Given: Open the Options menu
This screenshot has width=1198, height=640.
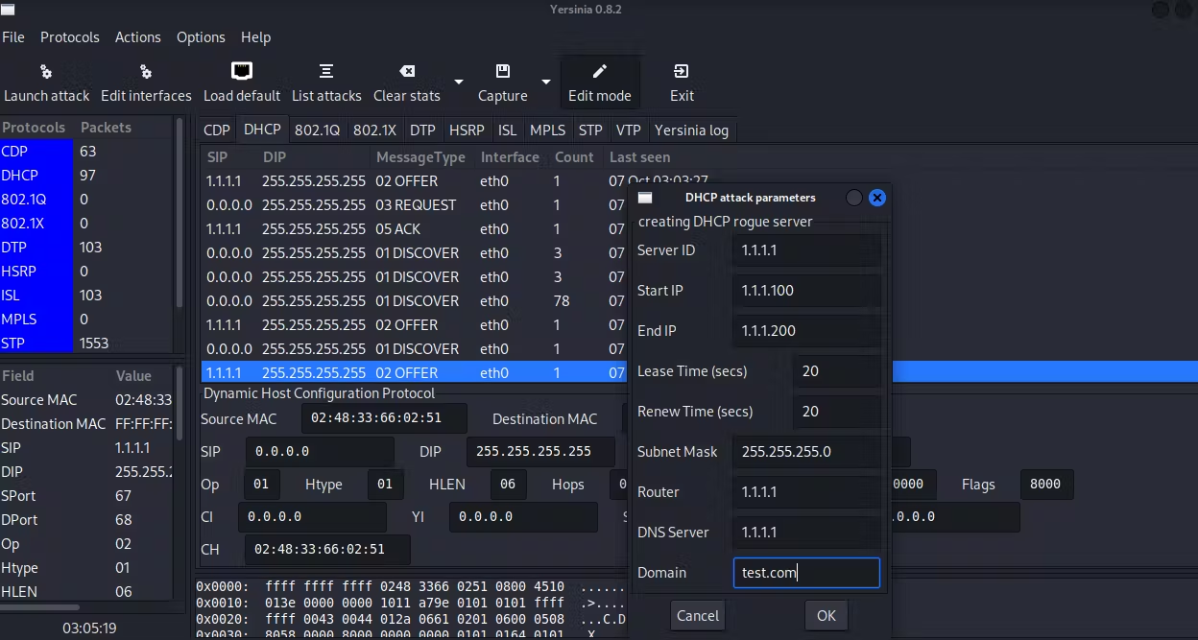Looking at the screenshot, I should [201, 37].
